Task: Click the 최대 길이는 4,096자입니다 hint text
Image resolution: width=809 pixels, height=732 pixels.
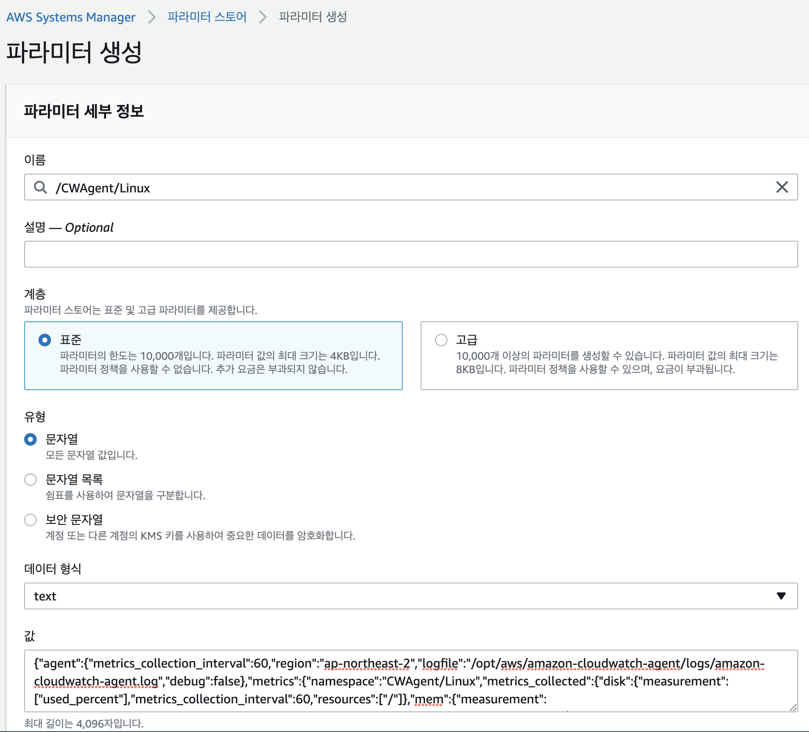Action: click(84, 723)
